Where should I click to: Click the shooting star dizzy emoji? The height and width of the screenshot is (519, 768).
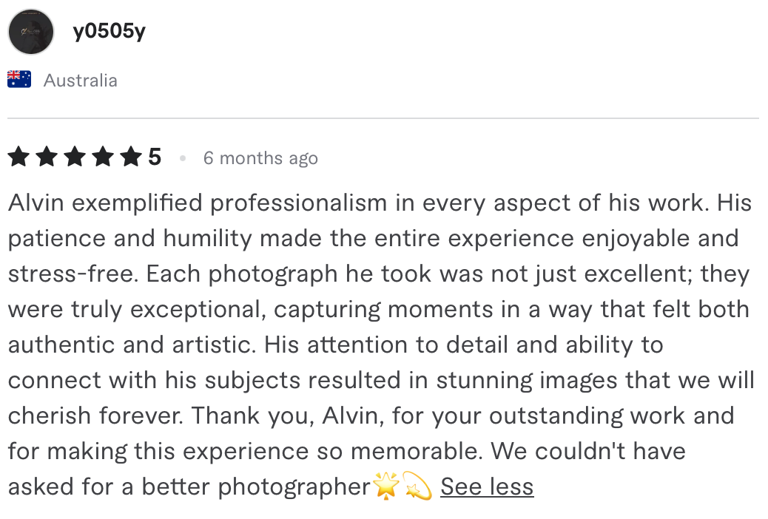[417, 486]
